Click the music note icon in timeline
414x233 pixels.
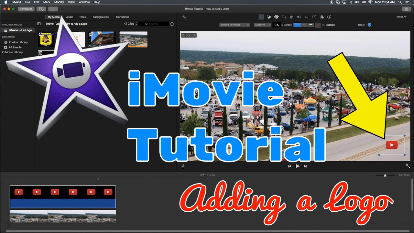(x=9, y=225)
